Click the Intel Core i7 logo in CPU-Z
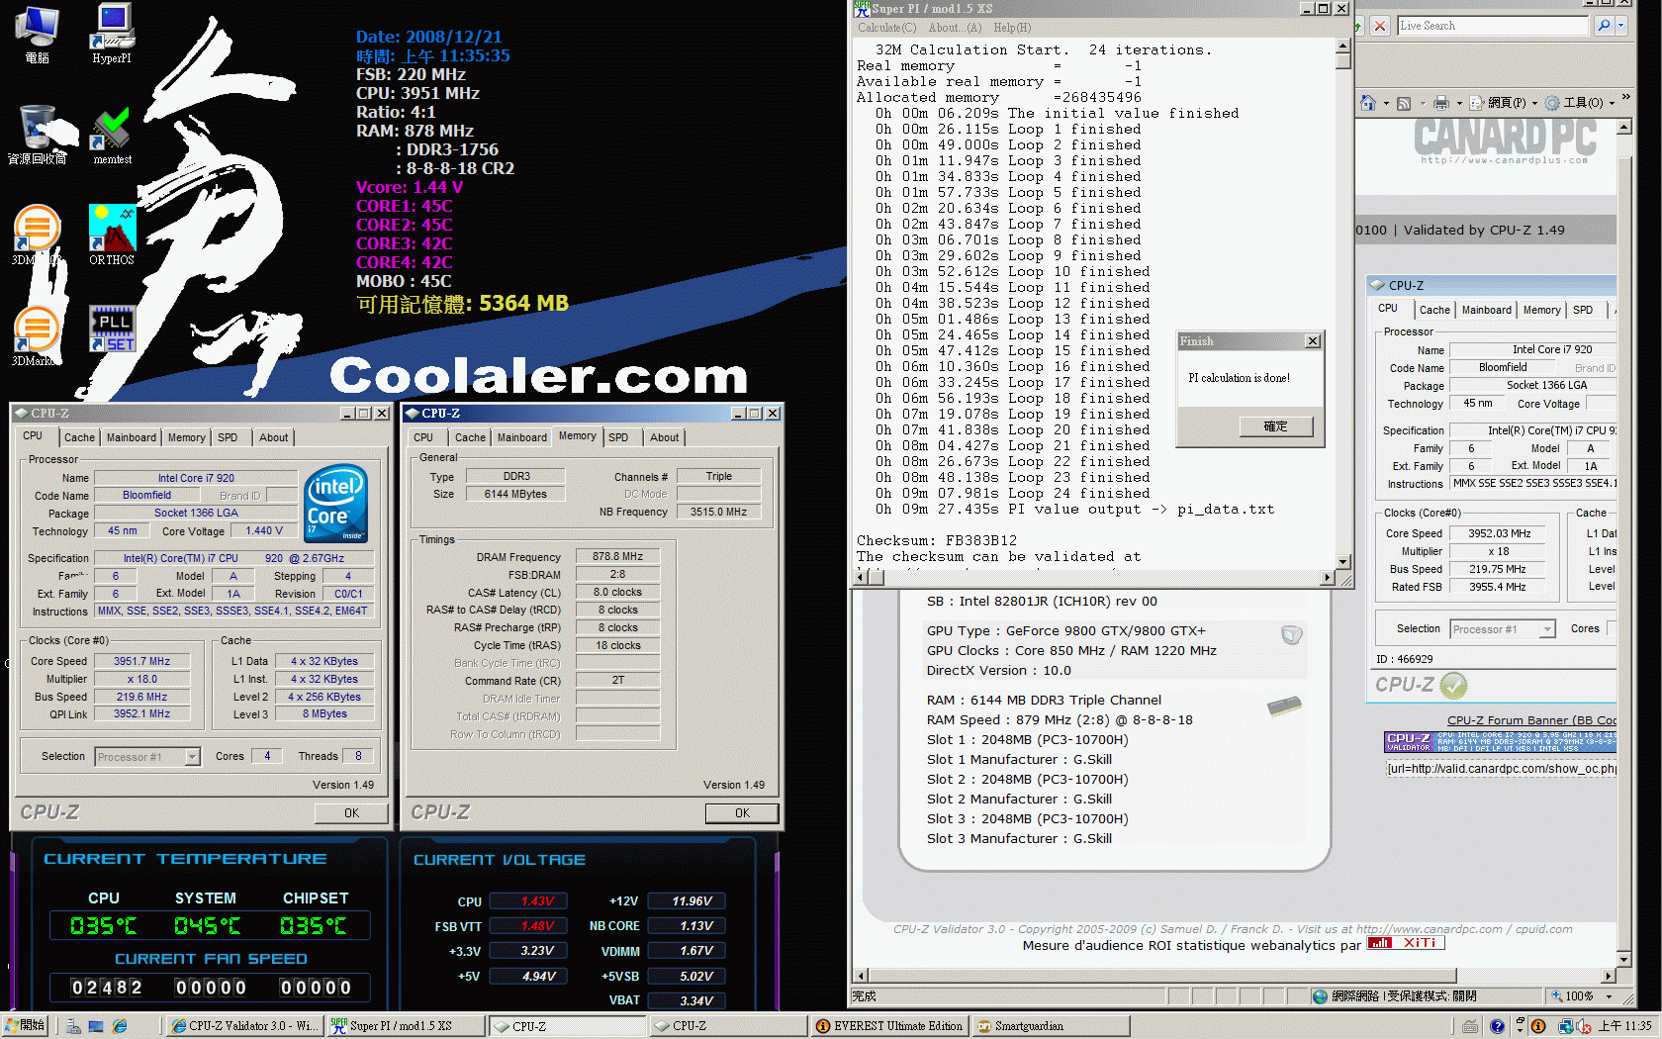The width and height of the screenshot is (1662, 1039). tap(336, 503)
